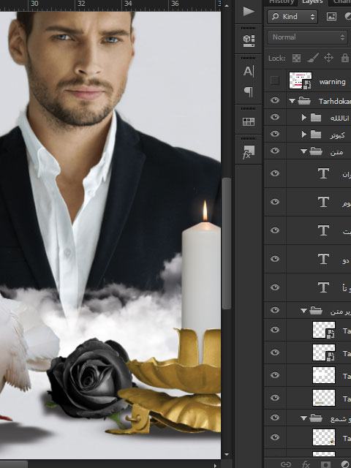
Task: Click Add layer style fx button at panel bottom
Action: (306, 464)
